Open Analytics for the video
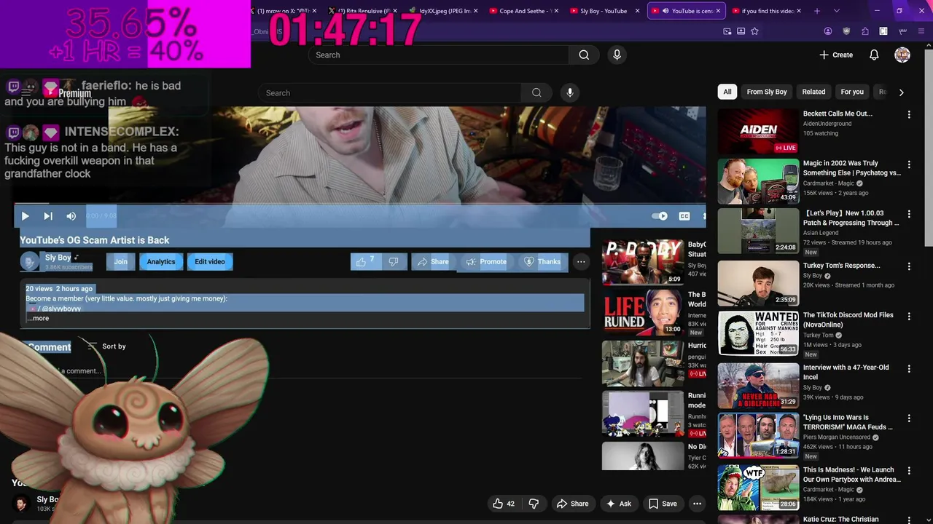 [x=161, y=262]
